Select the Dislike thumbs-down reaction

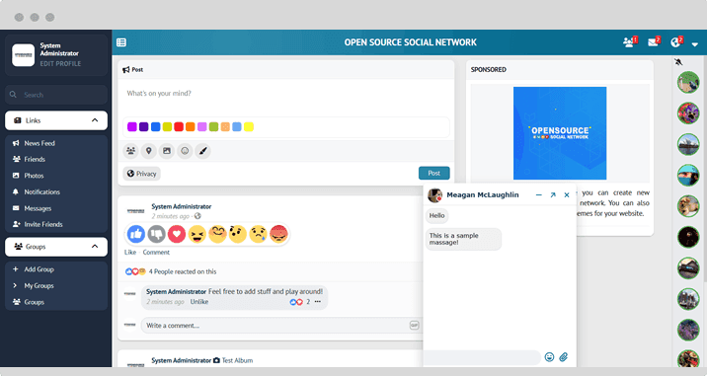[x=156, y=234]
